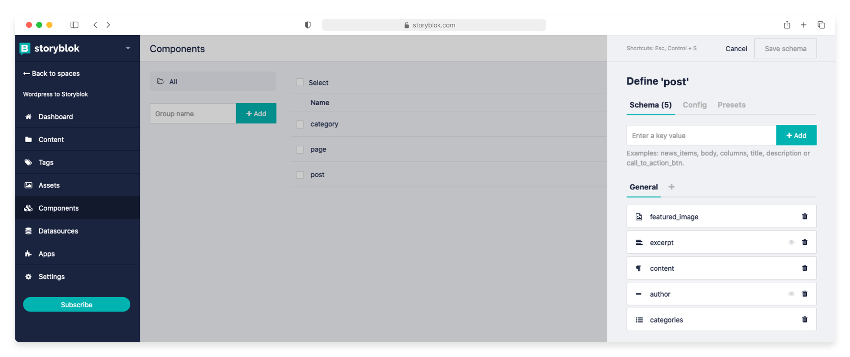Image resolution: width=850 pixels, height=357 pixels.
Task: Check the category component checkbox
Action: (300, 124)
